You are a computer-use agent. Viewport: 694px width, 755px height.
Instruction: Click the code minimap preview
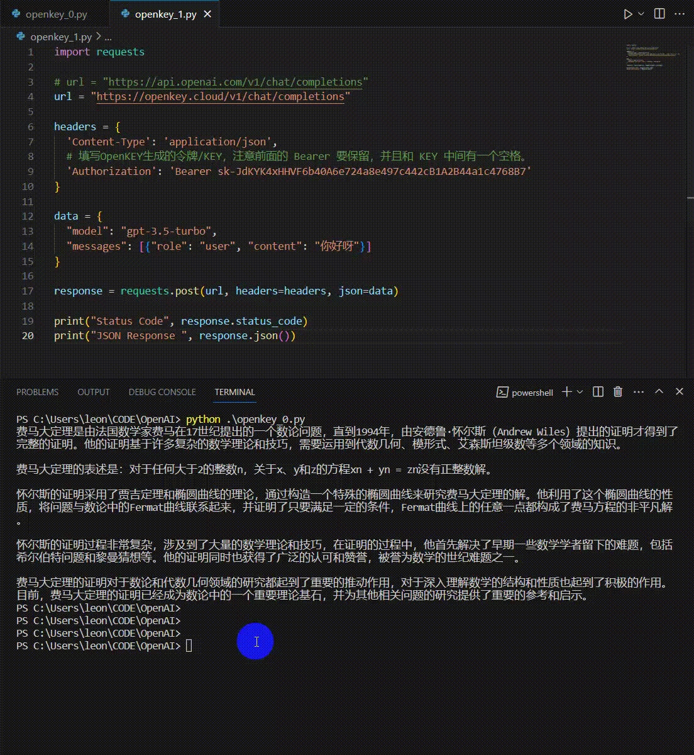click(651, 58)
